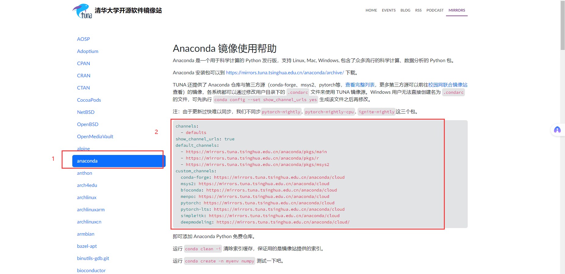Select bioconductor in the sidebar
The image size is (565, 274).
[91, 270]
